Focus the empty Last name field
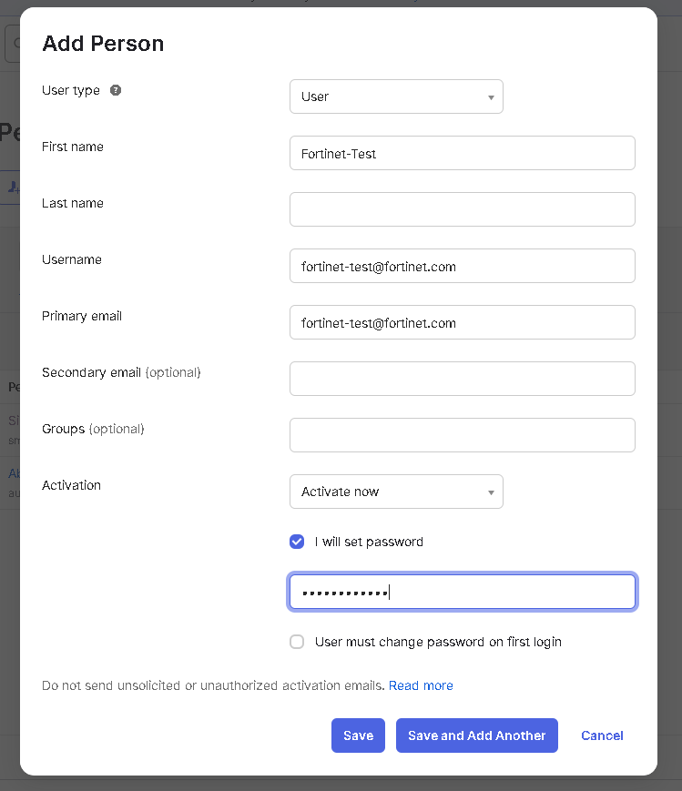This screenshot has height=791, width=682. pyautogui.click(x=462, y=209)
